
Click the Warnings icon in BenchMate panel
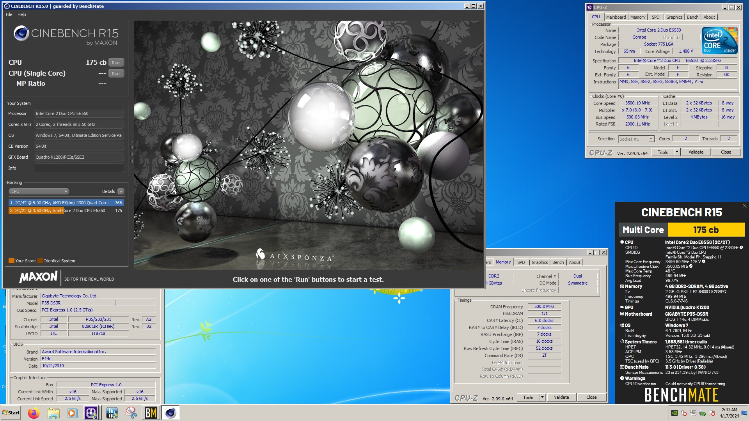[x=622, y=378]
